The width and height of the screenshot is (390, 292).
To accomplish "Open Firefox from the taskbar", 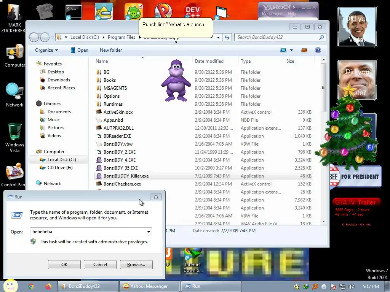I will point(48,286).
